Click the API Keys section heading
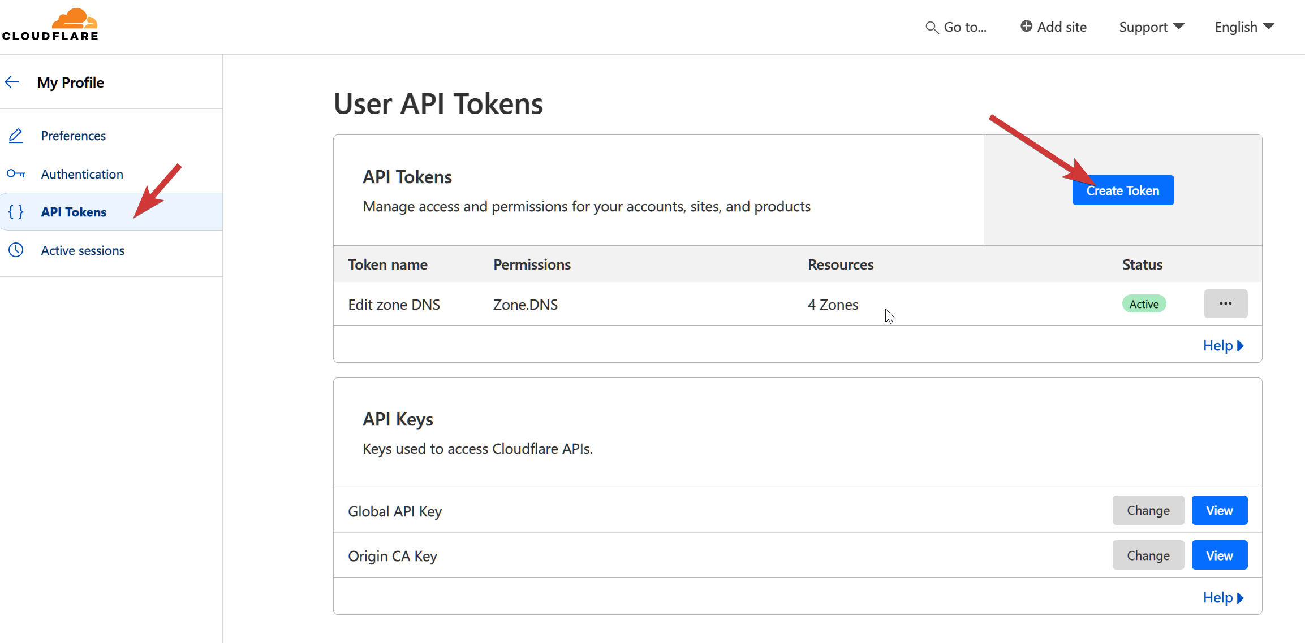1305x643 pixels. [398, 419]
